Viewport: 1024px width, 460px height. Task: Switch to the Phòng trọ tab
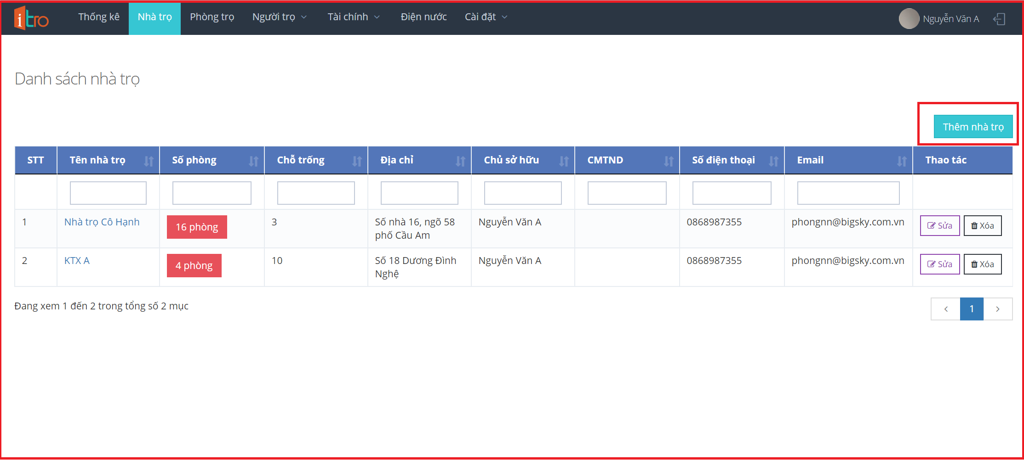[212, 17]
